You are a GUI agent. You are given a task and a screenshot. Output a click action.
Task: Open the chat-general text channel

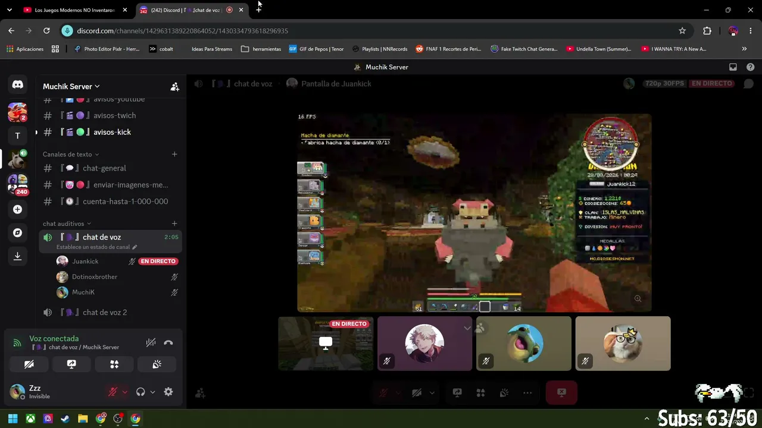[x=111, y=168]
